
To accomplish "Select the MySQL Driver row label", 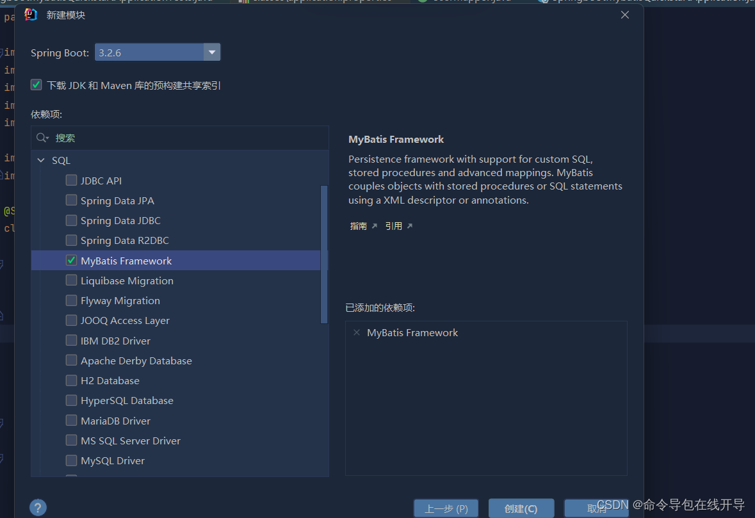I will [x=113, y=461].
